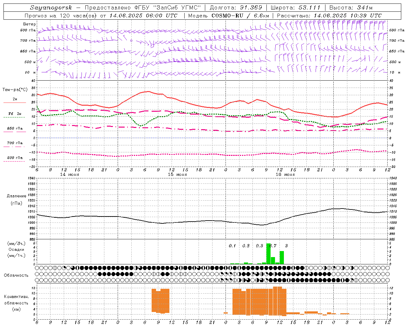Click the 2м temperature legend entry

15,99
